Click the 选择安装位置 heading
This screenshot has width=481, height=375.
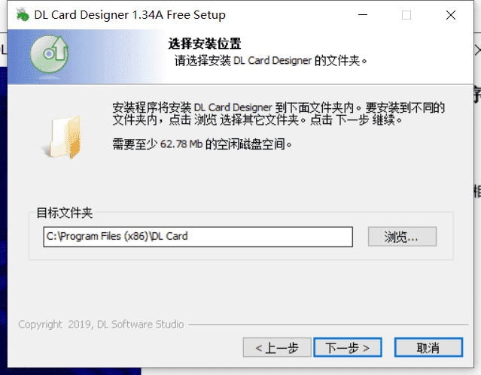[x=205, y=44]
